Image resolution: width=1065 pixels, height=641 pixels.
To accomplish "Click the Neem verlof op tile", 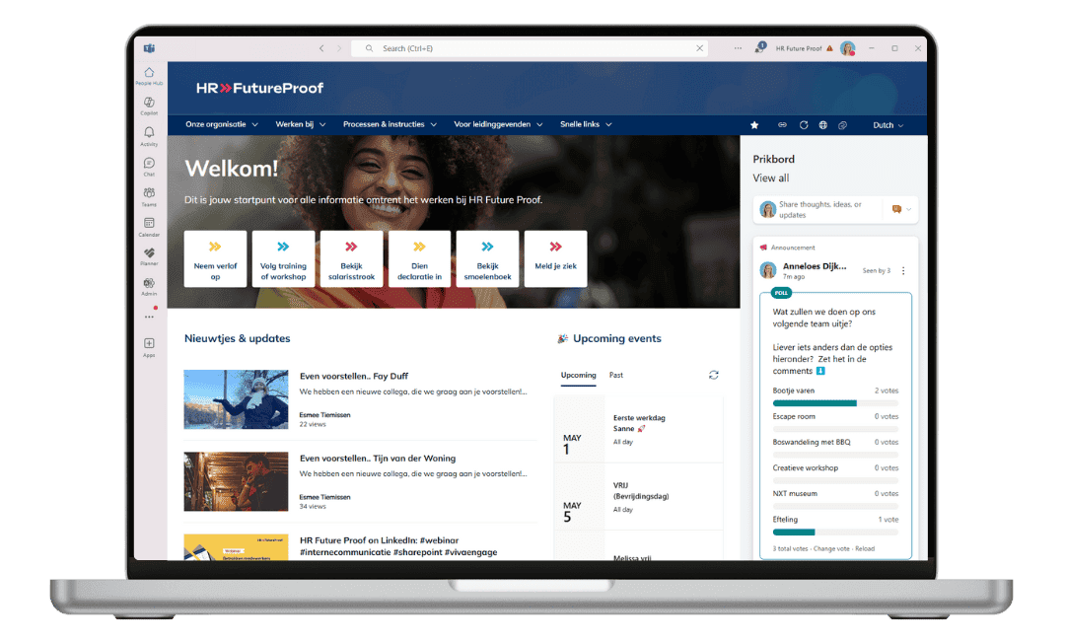I will pos(215,258).
